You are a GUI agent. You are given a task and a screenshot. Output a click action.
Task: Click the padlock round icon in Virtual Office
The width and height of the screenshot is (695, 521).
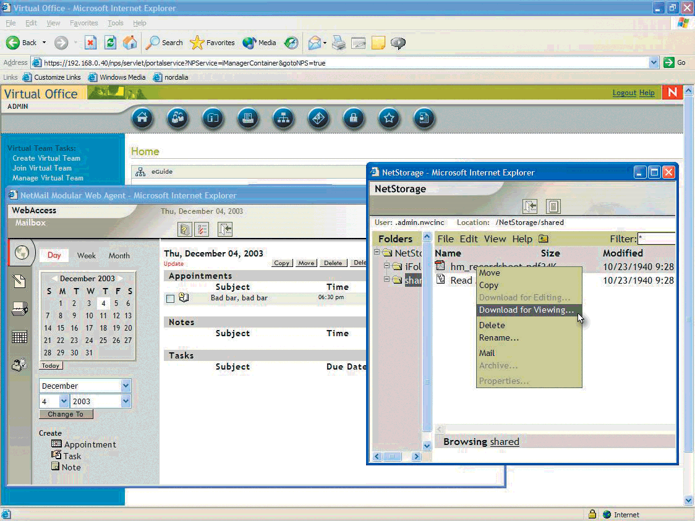pyautogui.click(x=354, y=118)
